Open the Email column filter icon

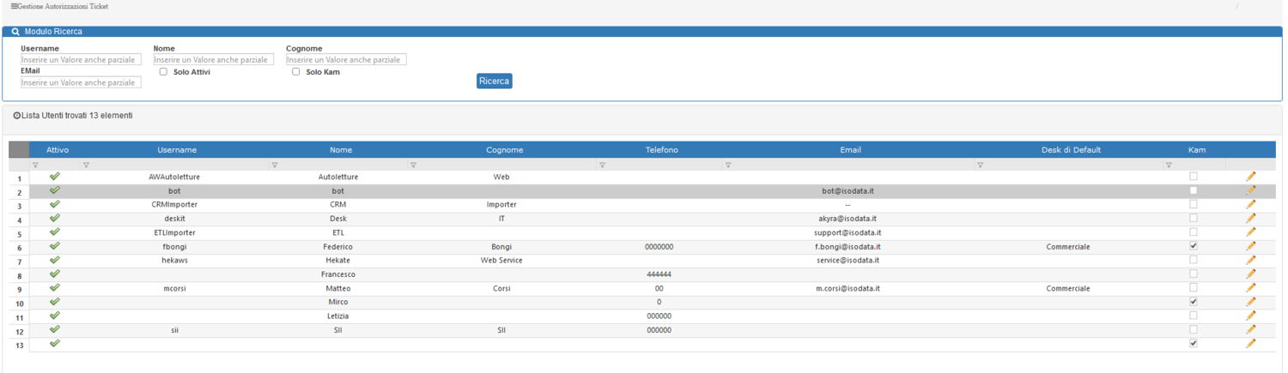728,165
